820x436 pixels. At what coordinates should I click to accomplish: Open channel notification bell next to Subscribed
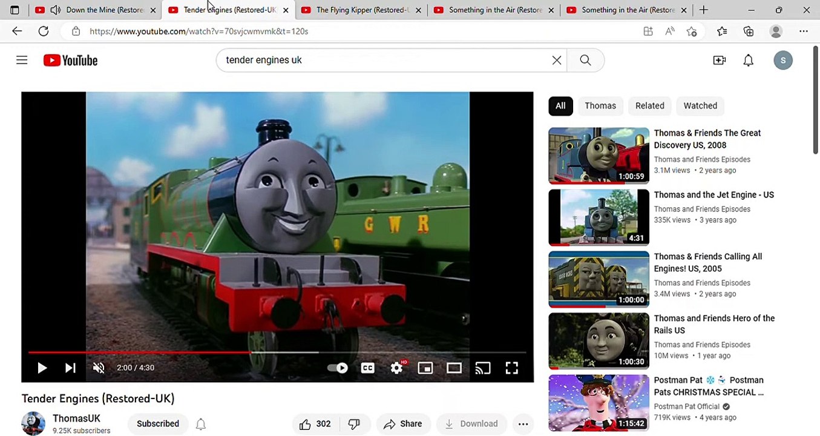click(x=201, y=424)
